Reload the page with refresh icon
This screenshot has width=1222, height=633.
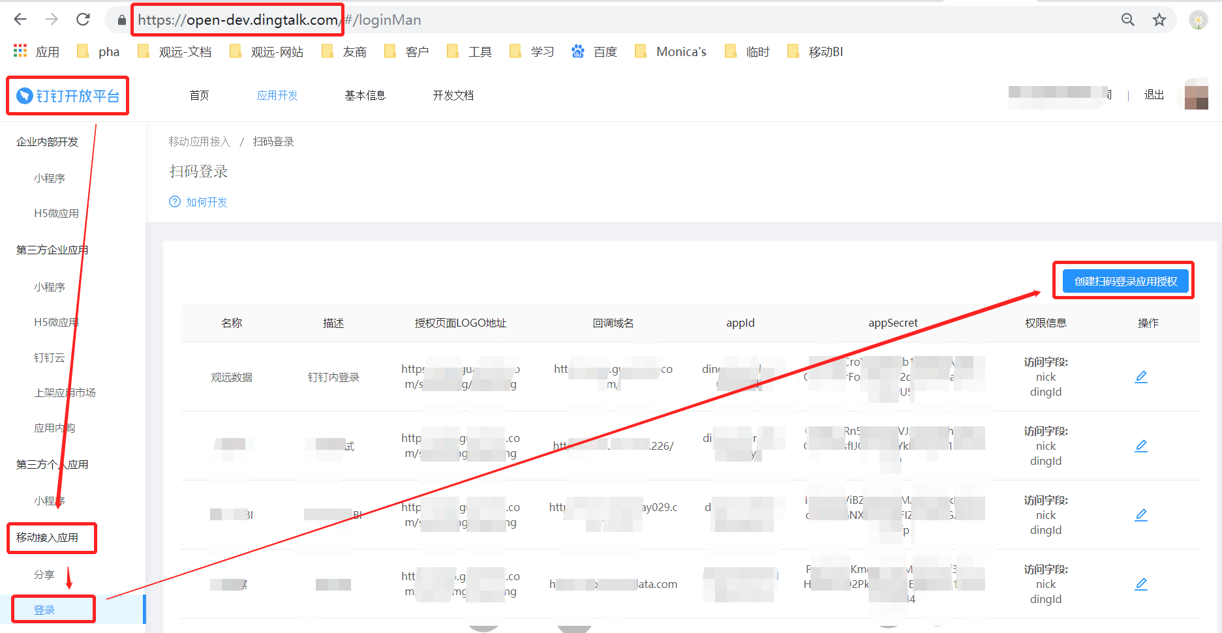[83, 20]
